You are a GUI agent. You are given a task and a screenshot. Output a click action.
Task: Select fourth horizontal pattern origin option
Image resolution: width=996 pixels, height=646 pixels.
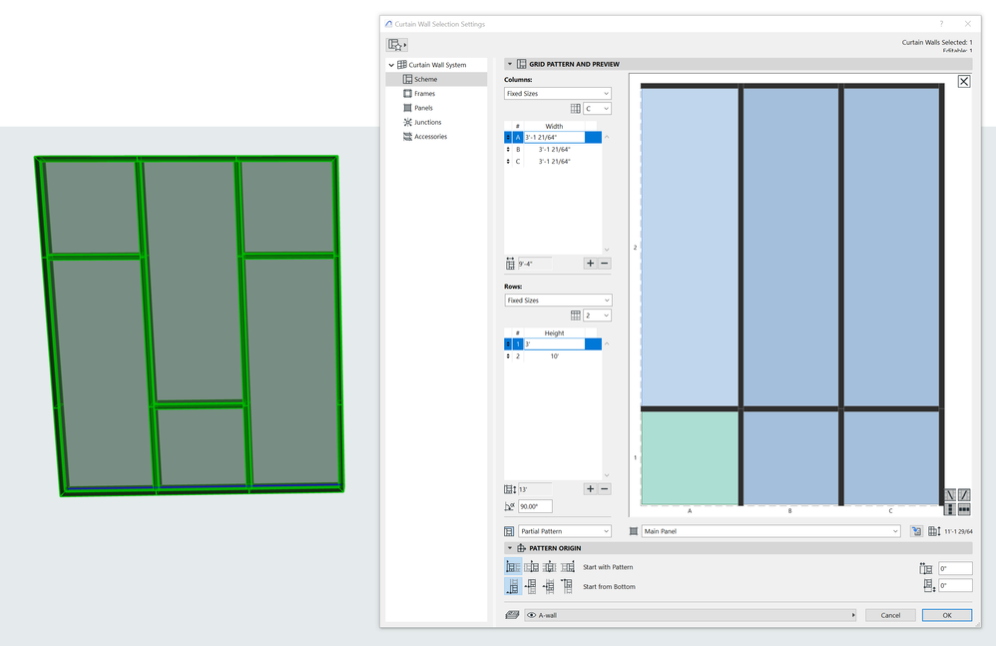tap(568, 566)
